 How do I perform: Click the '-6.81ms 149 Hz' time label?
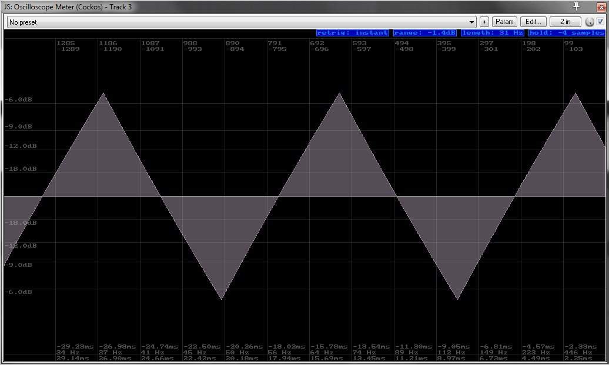496,350
